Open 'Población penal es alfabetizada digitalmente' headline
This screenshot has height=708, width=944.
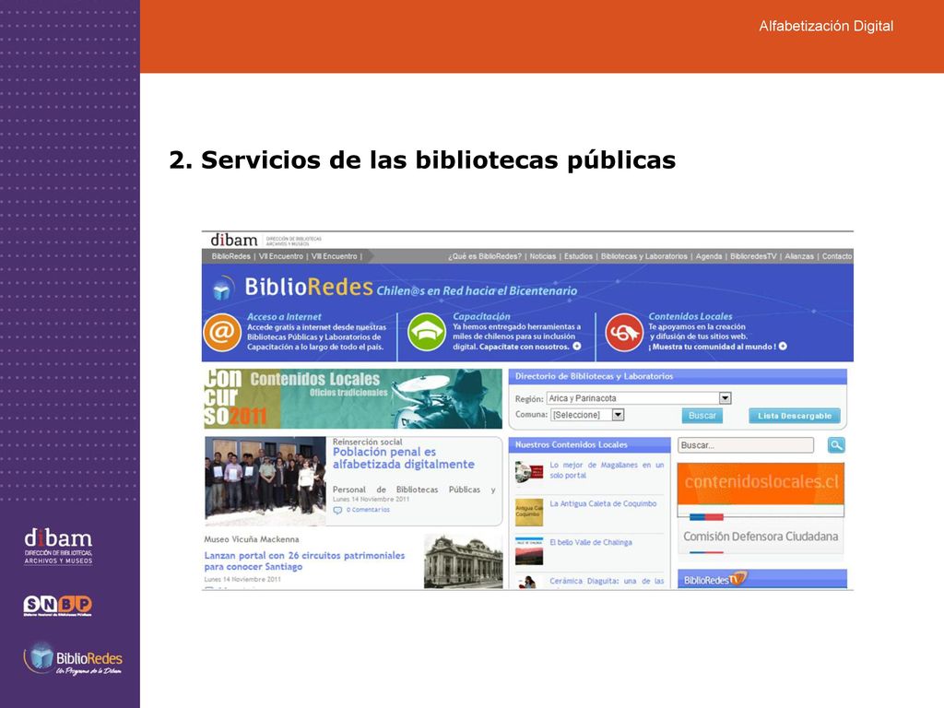404,458
